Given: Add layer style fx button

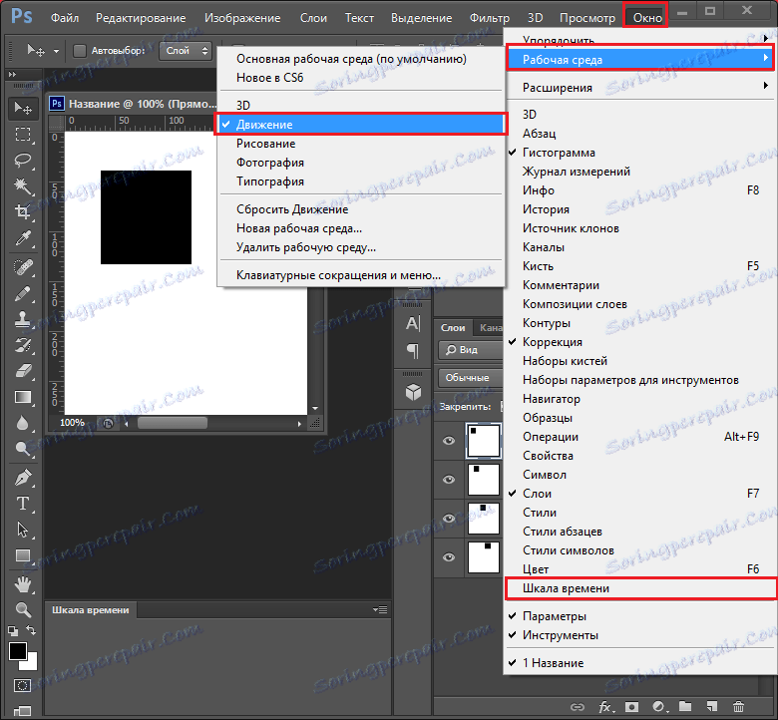Looking at the screenshot, I should click(605, 707).
